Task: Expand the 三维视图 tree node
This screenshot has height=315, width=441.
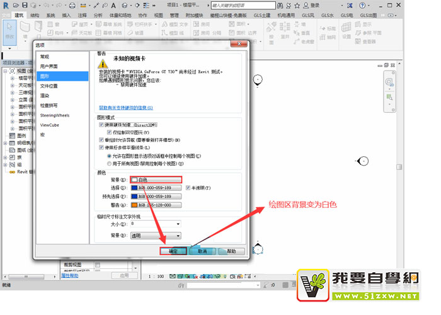Action: (x=13, y=92)
